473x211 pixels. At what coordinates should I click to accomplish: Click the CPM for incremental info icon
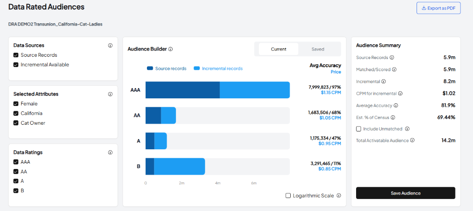400,93
